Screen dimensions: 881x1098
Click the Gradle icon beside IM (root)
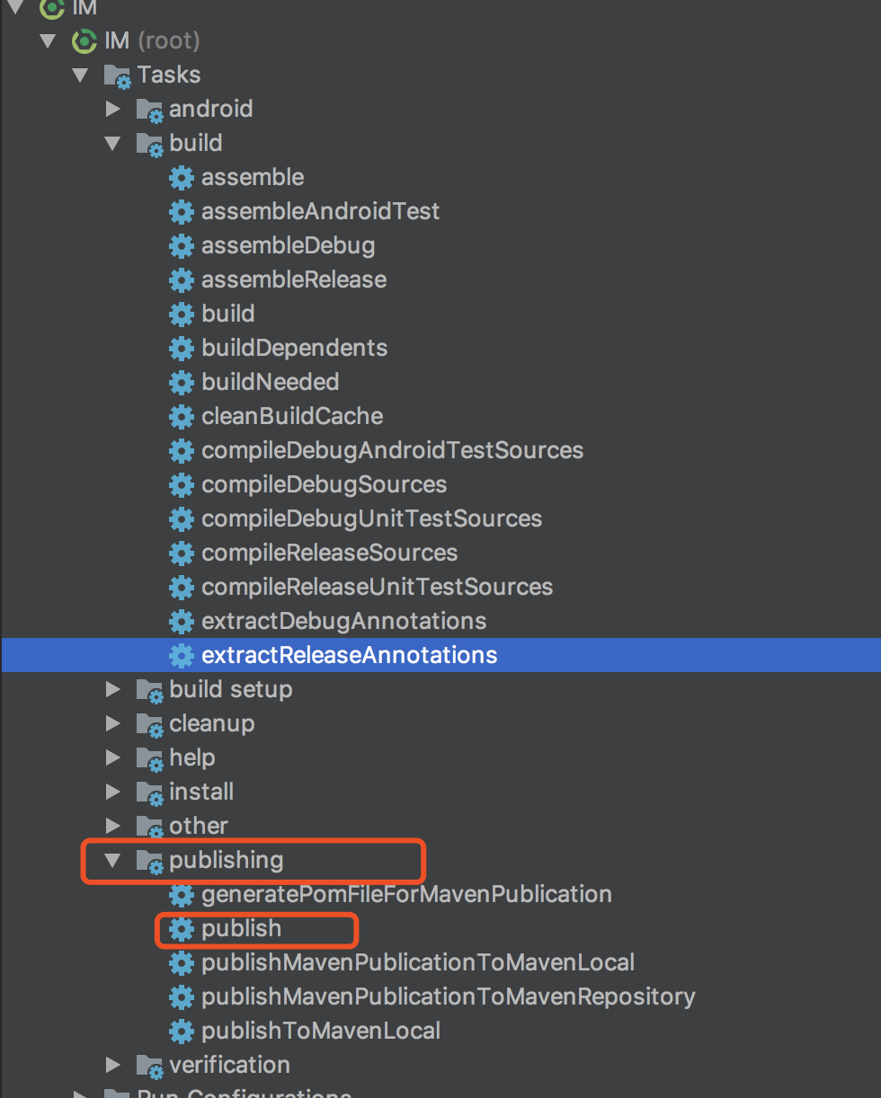[85, 41]
